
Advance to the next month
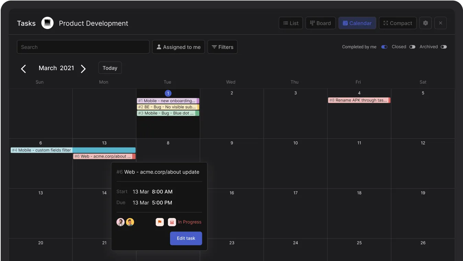click(x=83, y=68)
